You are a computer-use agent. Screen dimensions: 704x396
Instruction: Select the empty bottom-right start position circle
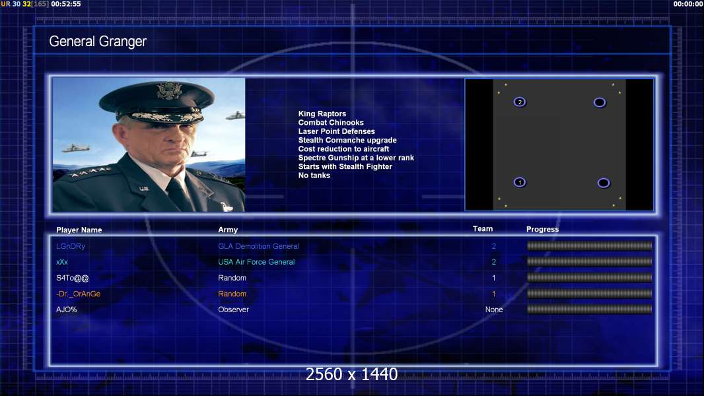coord(604,183)
